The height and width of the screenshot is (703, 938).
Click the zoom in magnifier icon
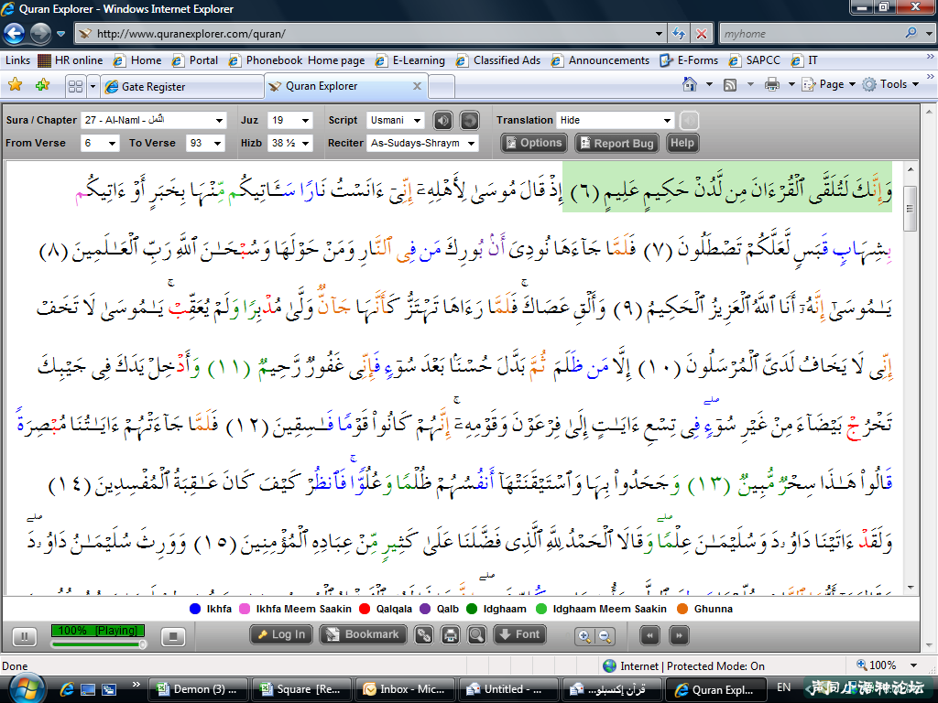pos(584,636)
